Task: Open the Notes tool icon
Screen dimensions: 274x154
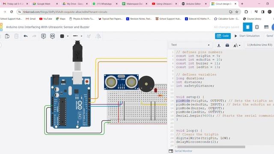Action: point(43,36)
